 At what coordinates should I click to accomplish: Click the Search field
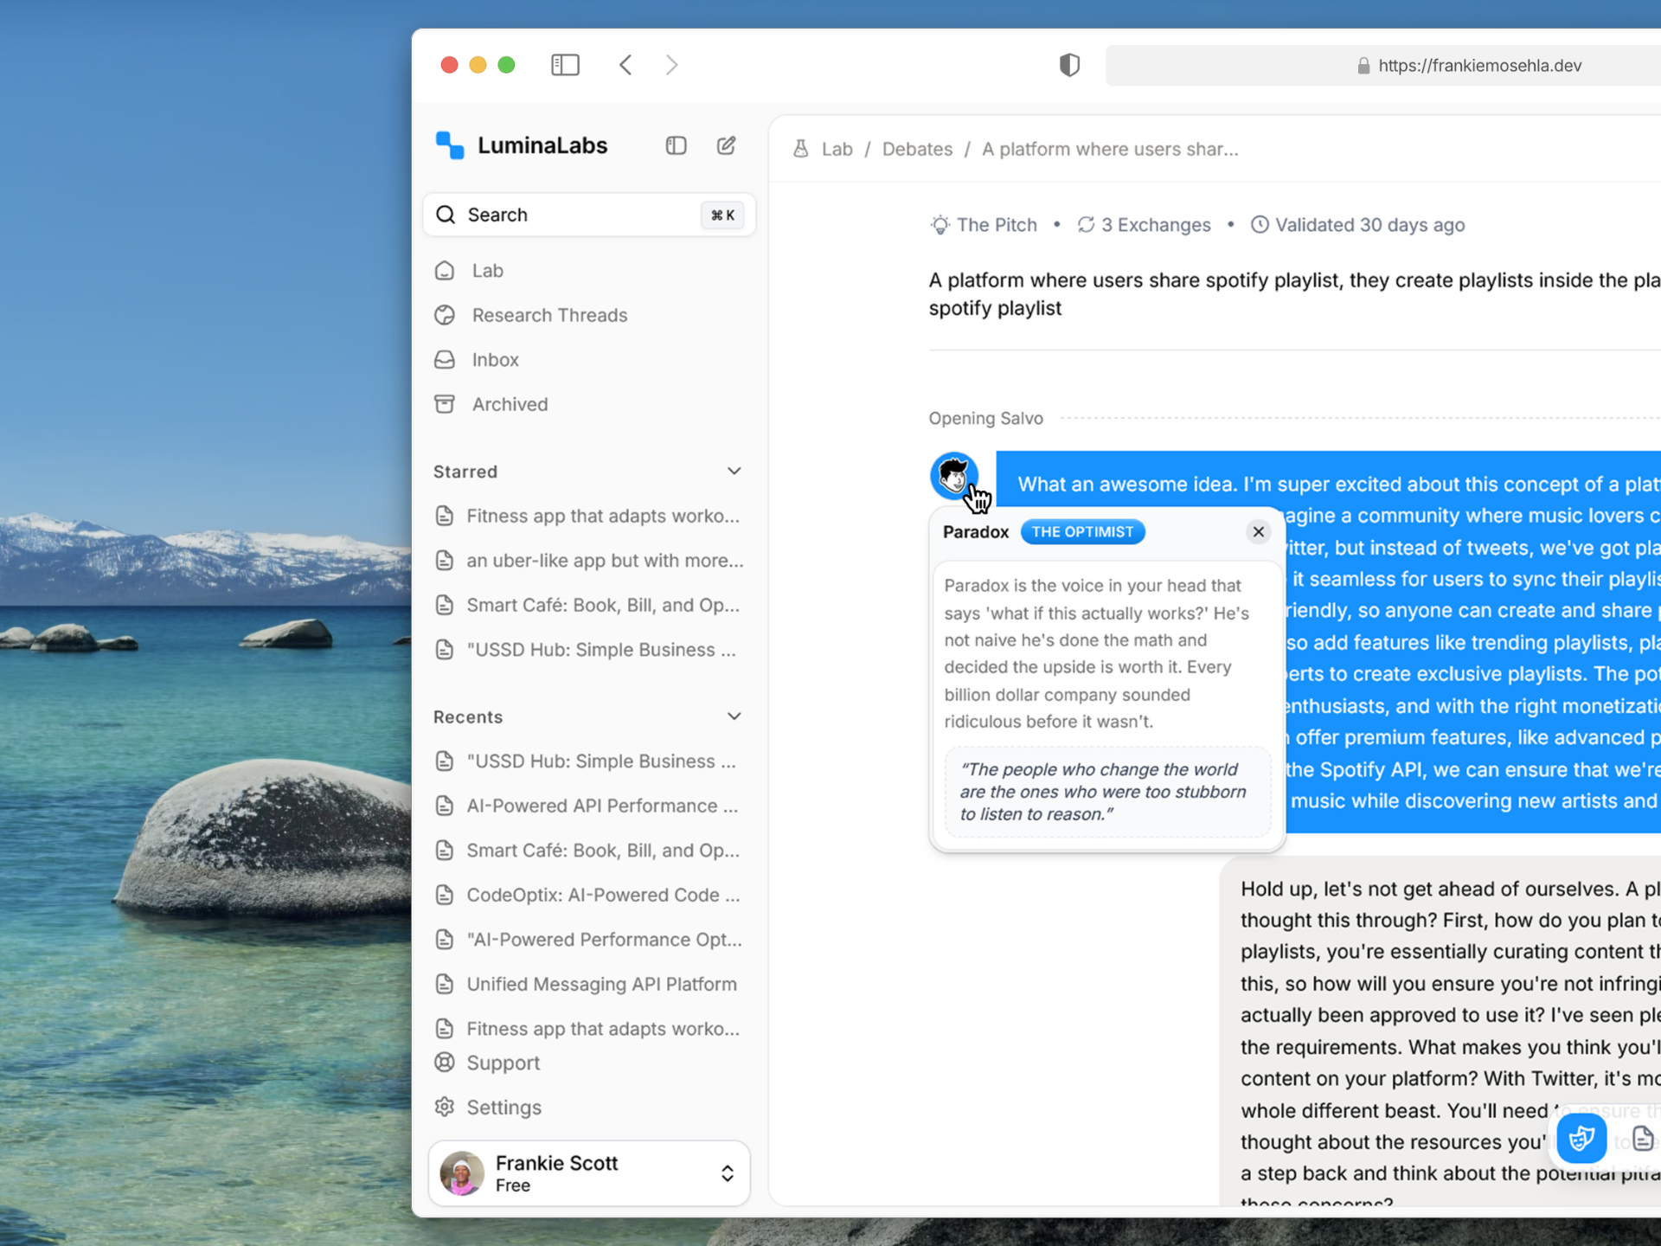(x=589, y=215)
